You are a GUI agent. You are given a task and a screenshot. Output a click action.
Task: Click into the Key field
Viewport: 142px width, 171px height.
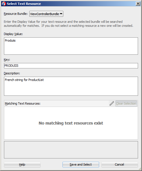[x=71, y=66]
